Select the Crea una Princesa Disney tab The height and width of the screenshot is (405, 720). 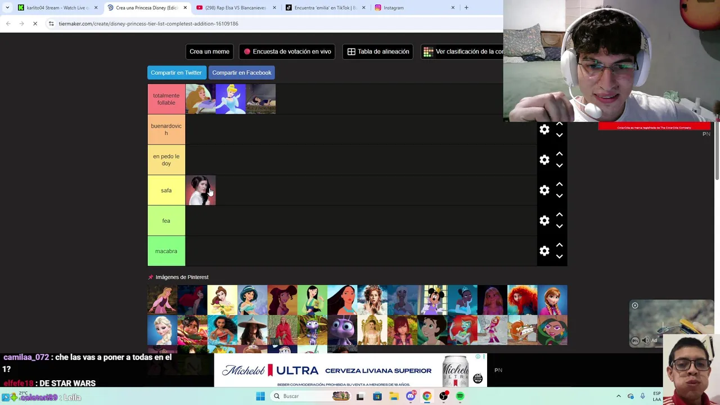pos(146,8)
